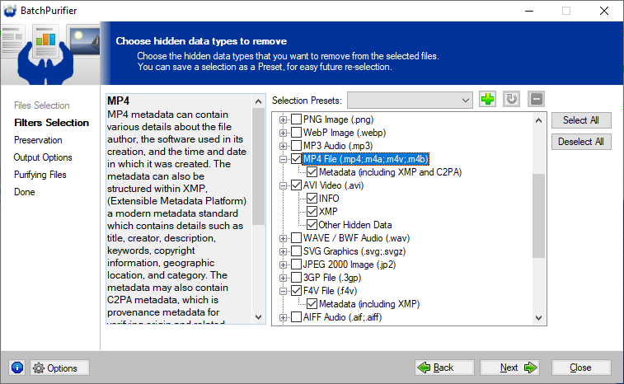Select 'WAVE / BWF Audio (.wav)' row

tap(356, 238)
